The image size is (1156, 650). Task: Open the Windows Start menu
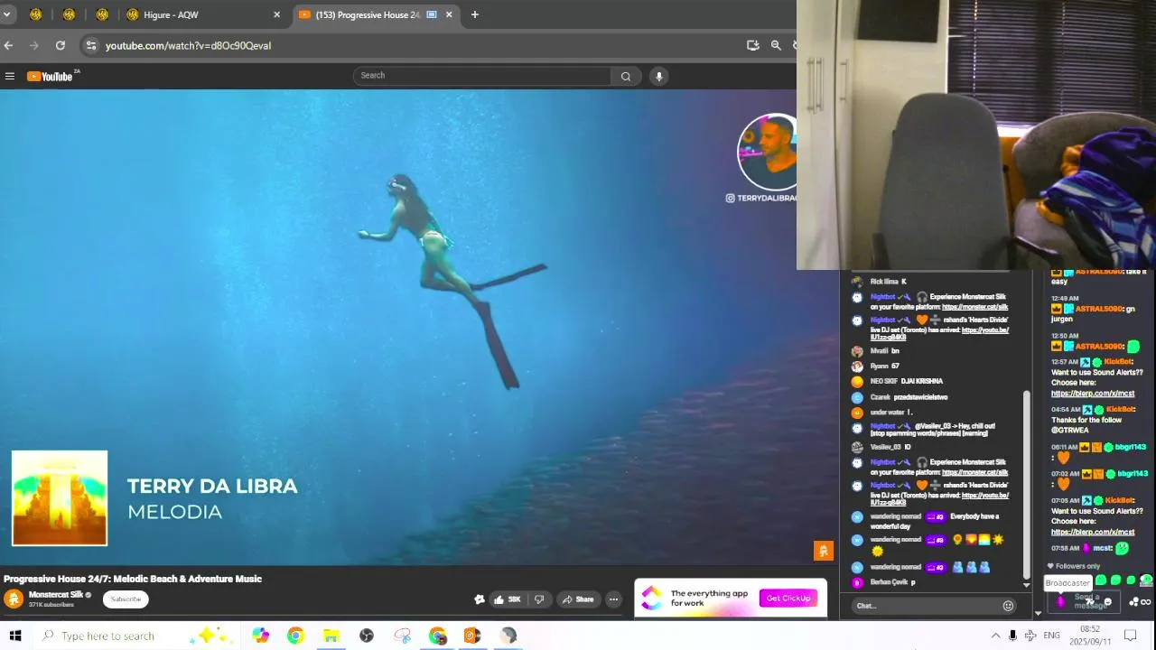[x=15, y=636]
